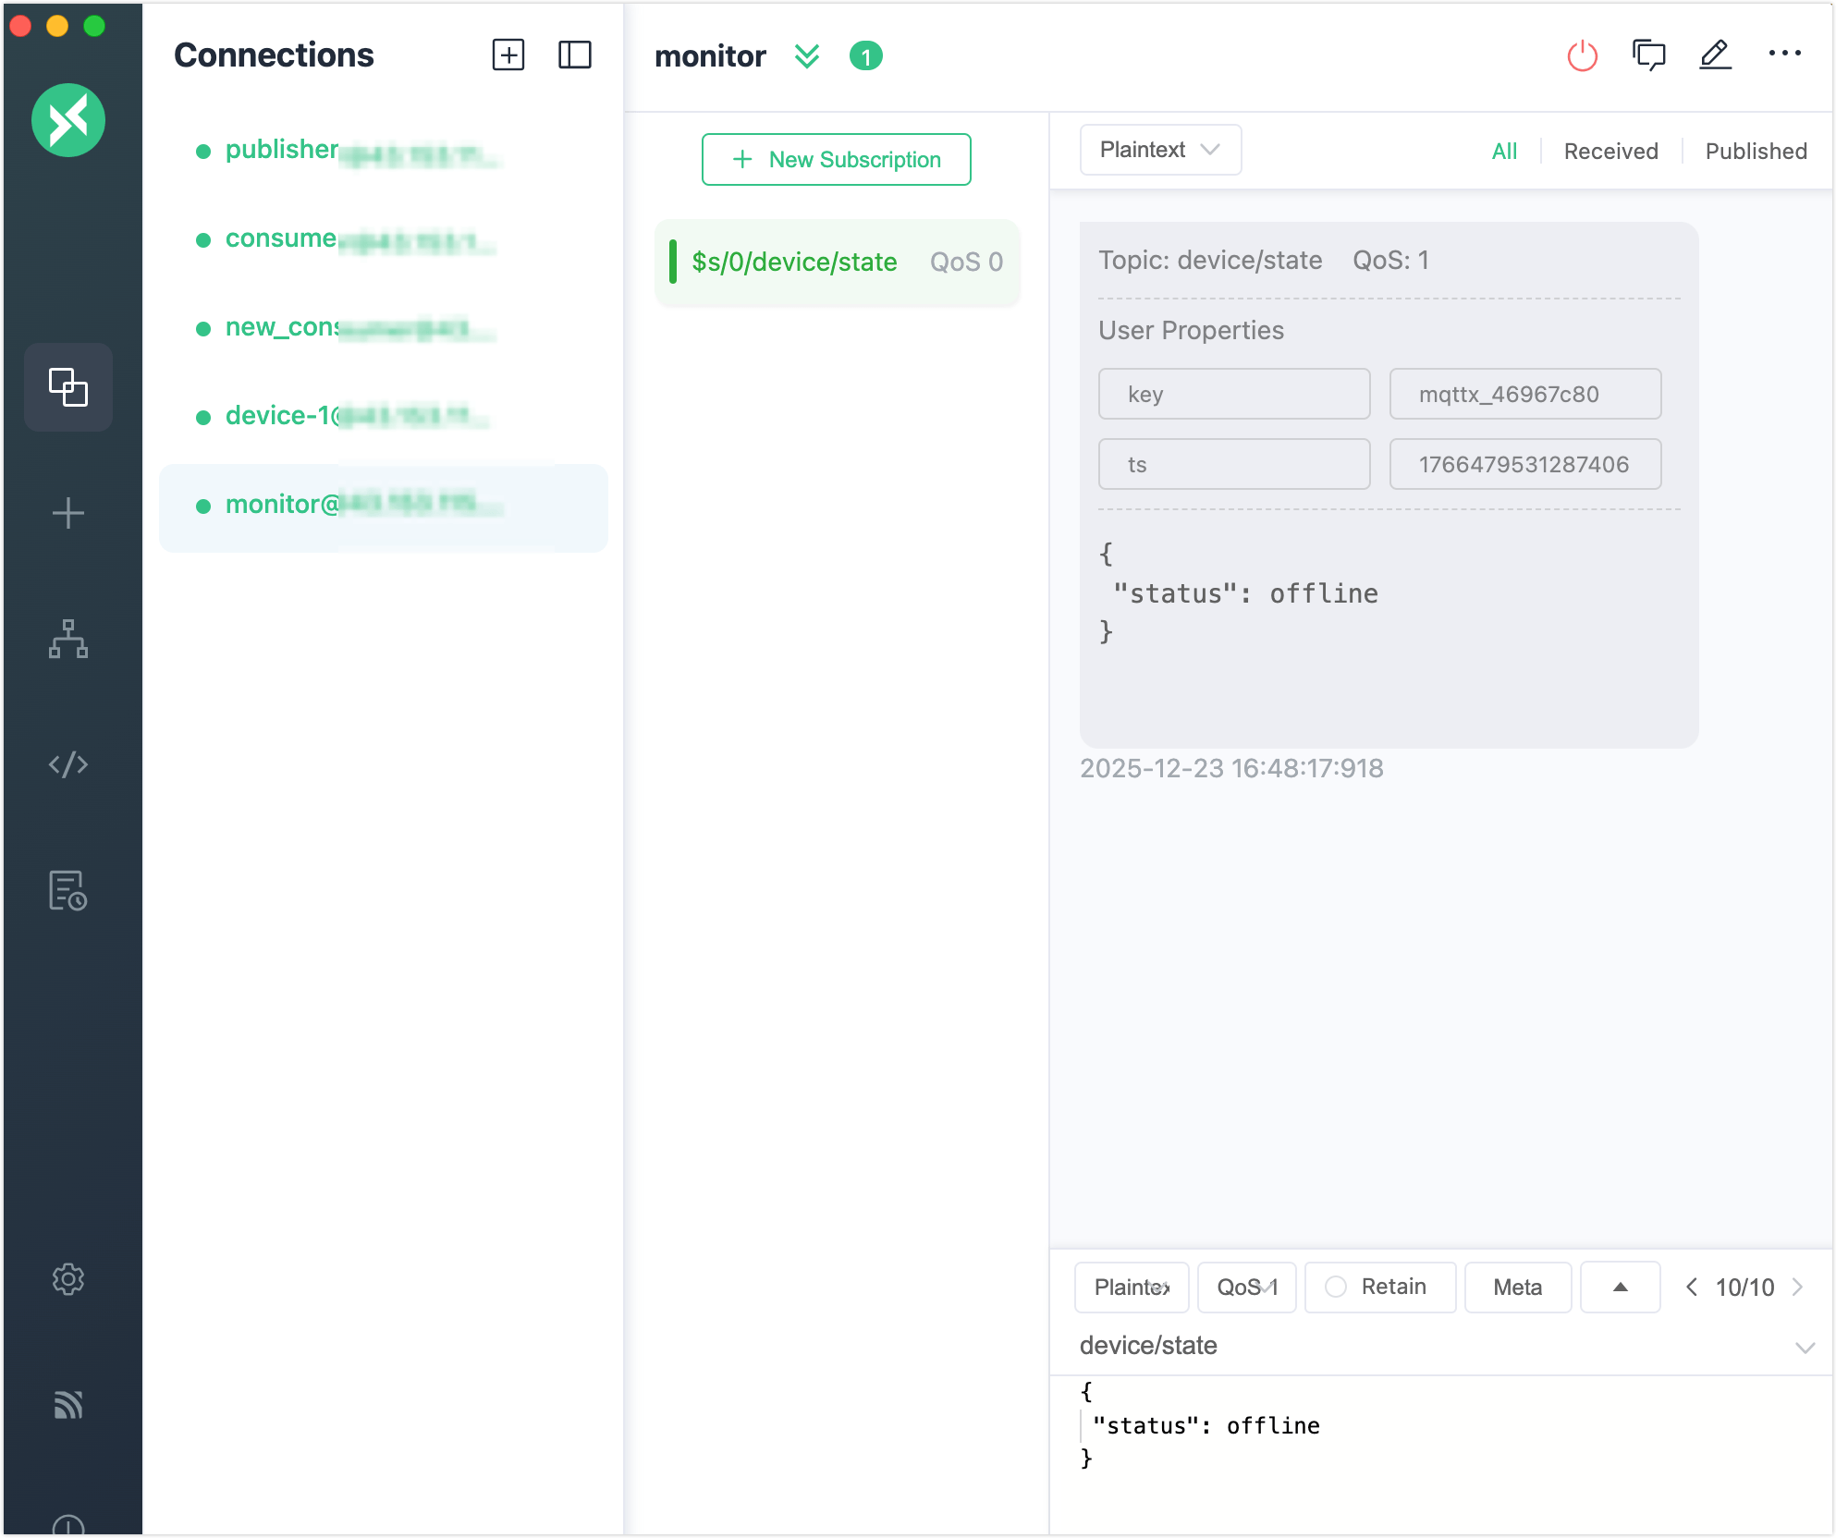The image size is (1836, 1538).
Task: Go to previous payload history arrow
Action: [x=1691, y=1287]
